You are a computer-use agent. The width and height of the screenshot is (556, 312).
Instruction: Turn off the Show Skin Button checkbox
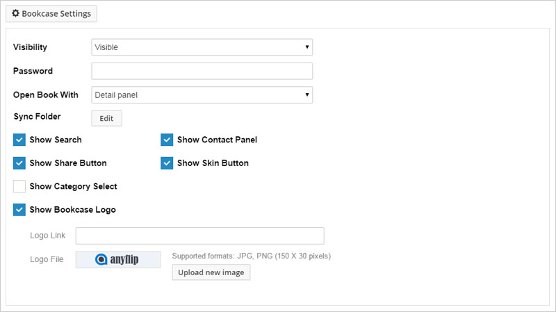coord(167,163)
